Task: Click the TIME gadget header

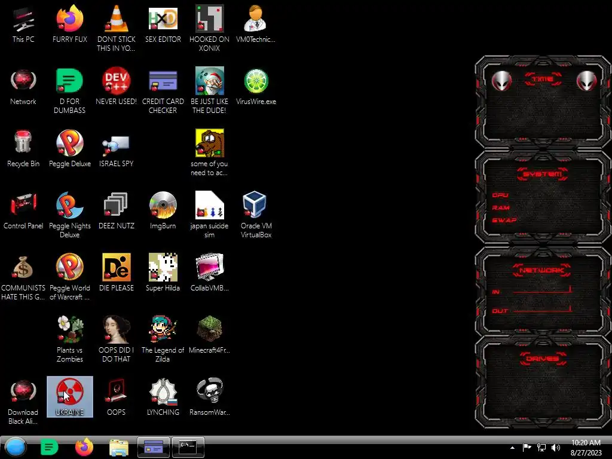Action: (x=543, y=79)
